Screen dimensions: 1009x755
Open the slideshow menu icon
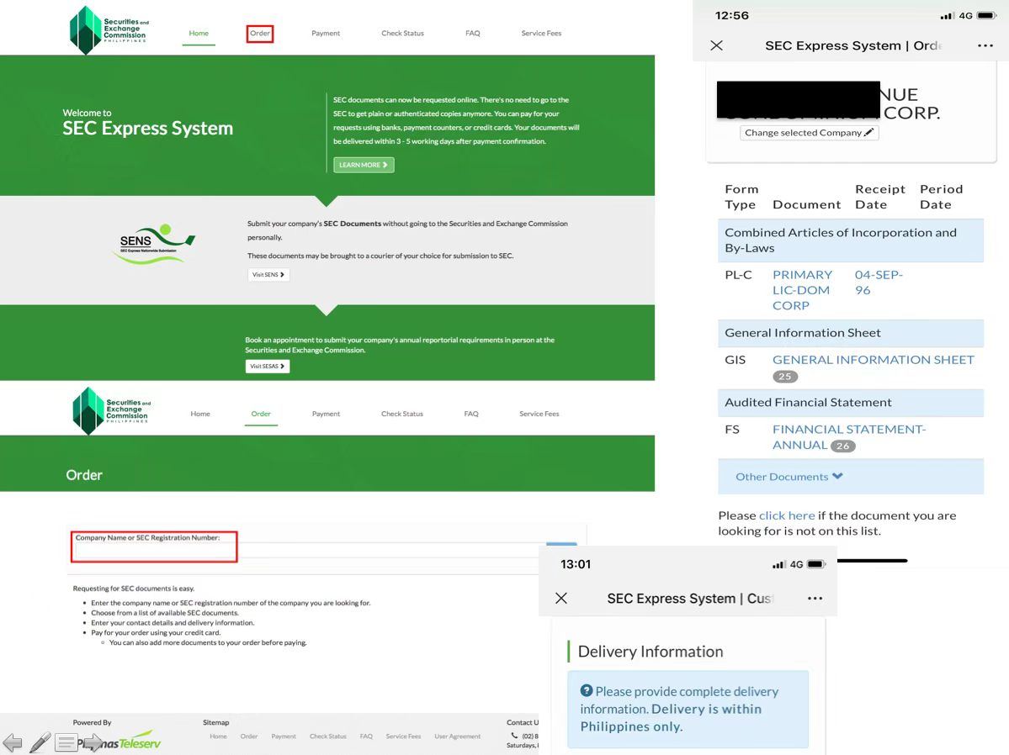(66, 742)
